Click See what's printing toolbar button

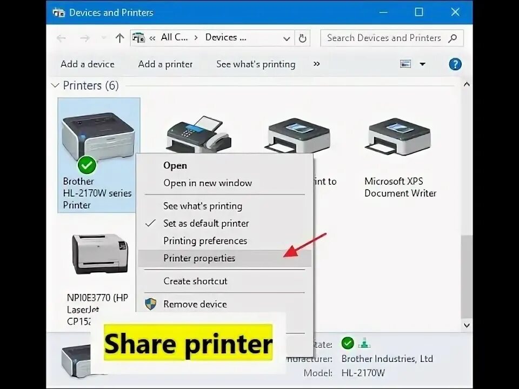coord(256,64)
